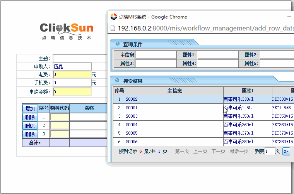Go to 下一页 in the pagination bar
This screenshot has height=194, width=294.
coord(218,152)
